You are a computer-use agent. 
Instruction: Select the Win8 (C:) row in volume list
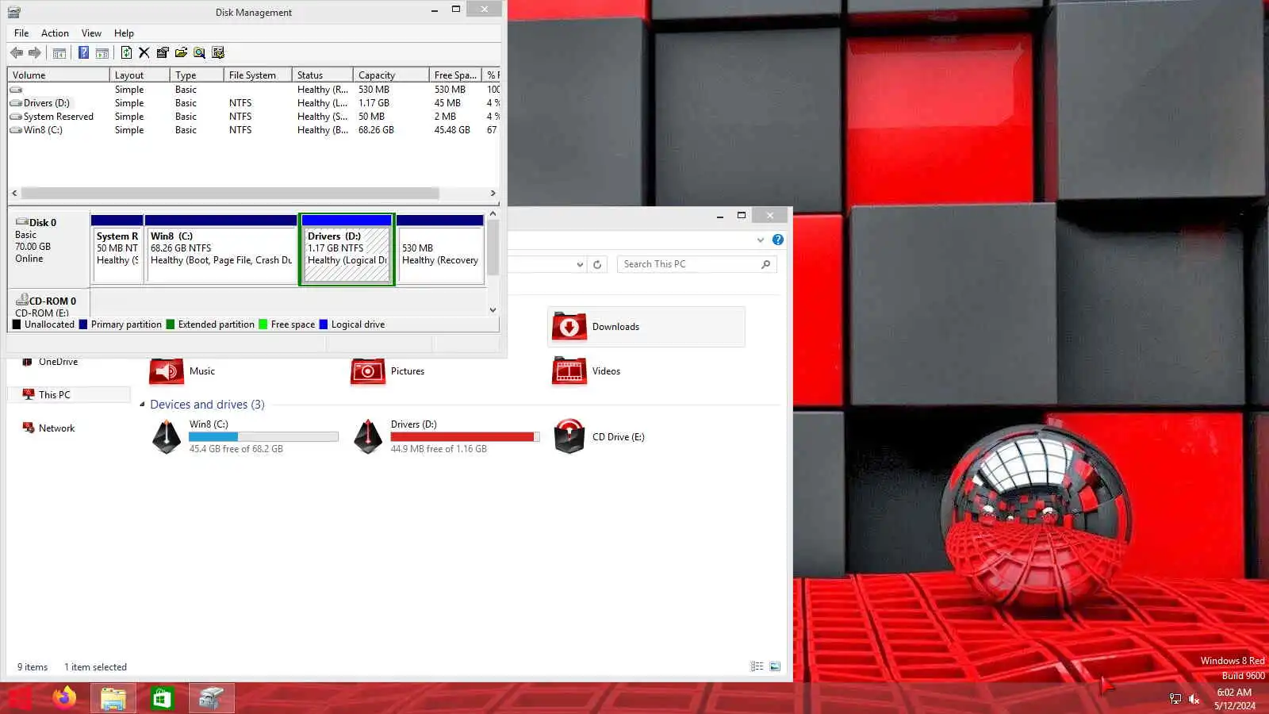coord(254,130)
